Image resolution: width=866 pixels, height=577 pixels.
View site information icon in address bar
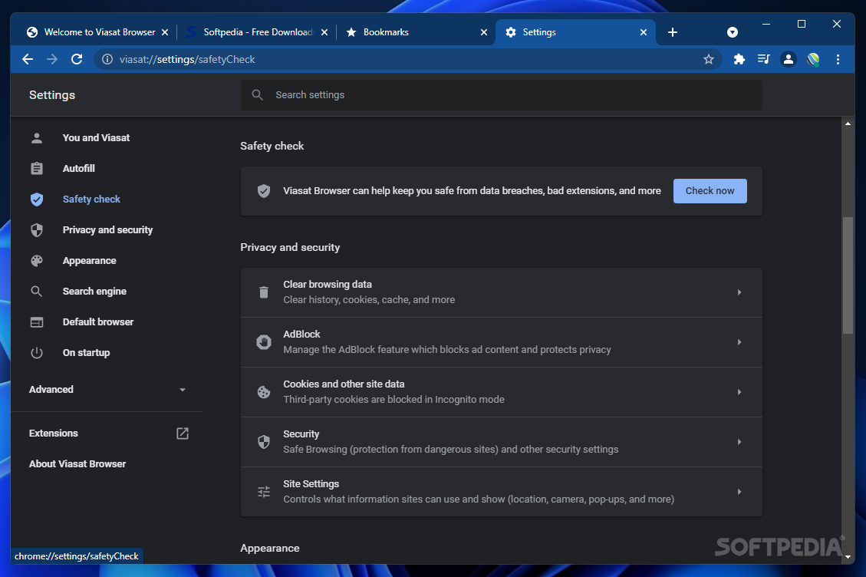pos(107,59)
